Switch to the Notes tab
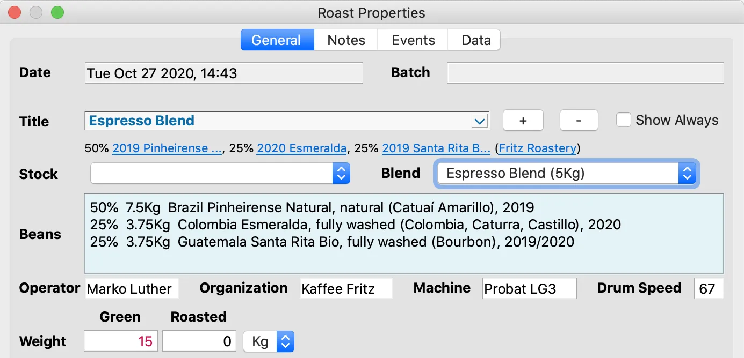This screenshot has width=744, height=358. point(346,40)
